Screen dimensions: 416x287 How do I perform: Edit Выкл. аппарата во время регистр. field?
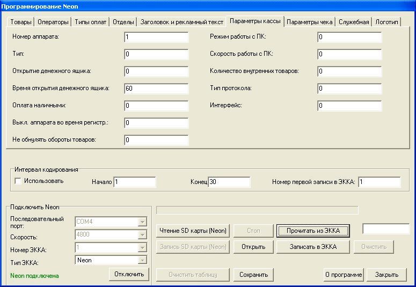pos(156,123)
